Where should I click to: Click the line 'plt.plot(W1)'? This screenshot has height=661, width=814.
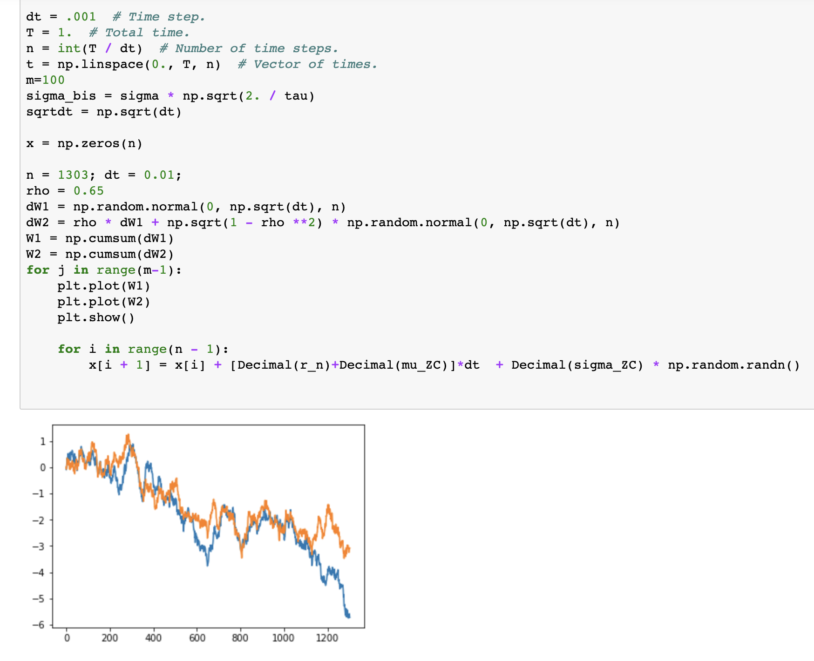coord(104,286)
